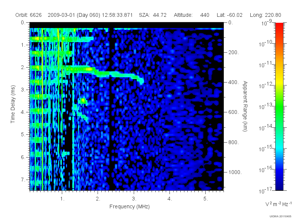The image size is (298, 224).
Task: Click the 'Altitude: 440' header label
Action: (191, 15)
